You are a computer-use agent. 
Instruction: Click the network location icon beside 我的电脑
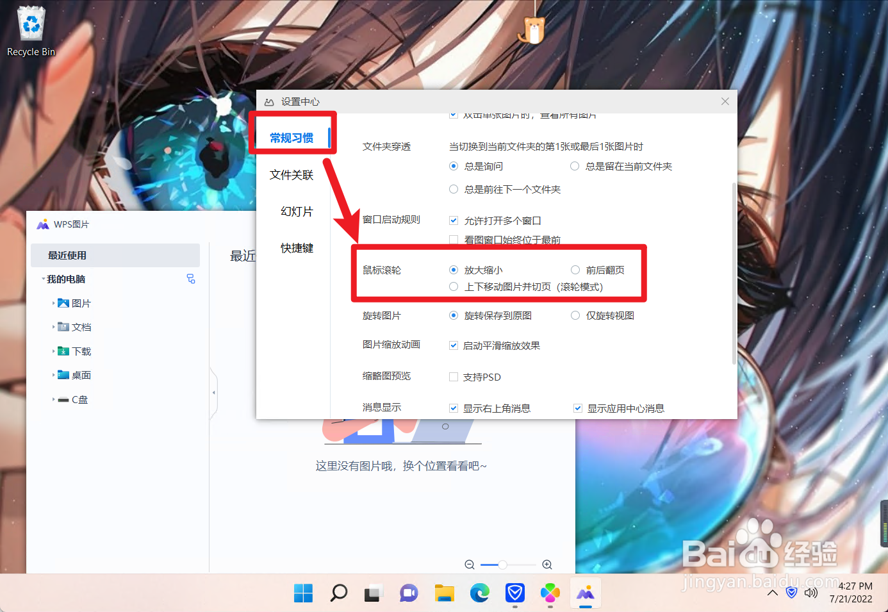tap(191, 279)
